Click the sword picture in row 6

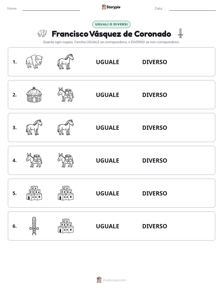click(x=34, y=226)
